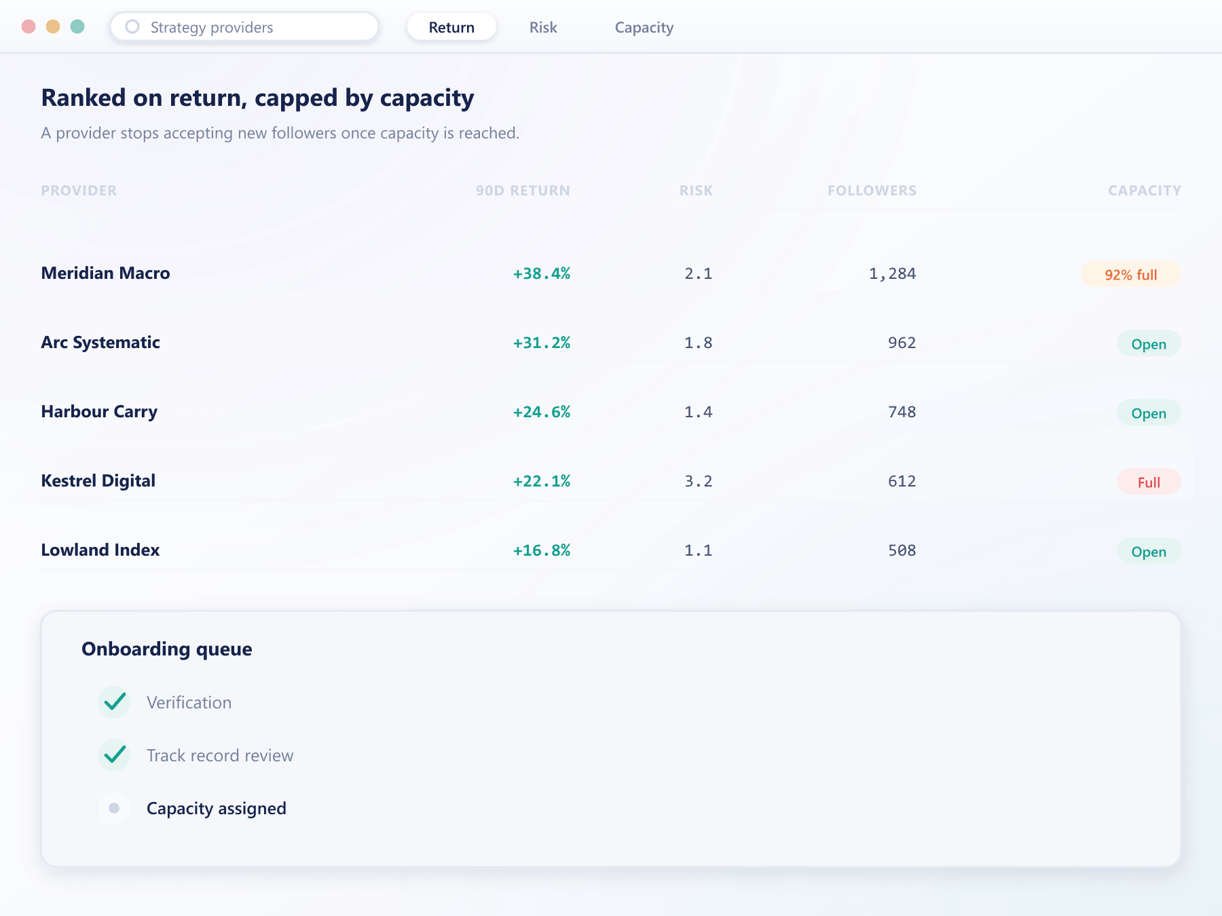
Task: Switch to the Return tab
Action: click(451, 27)
